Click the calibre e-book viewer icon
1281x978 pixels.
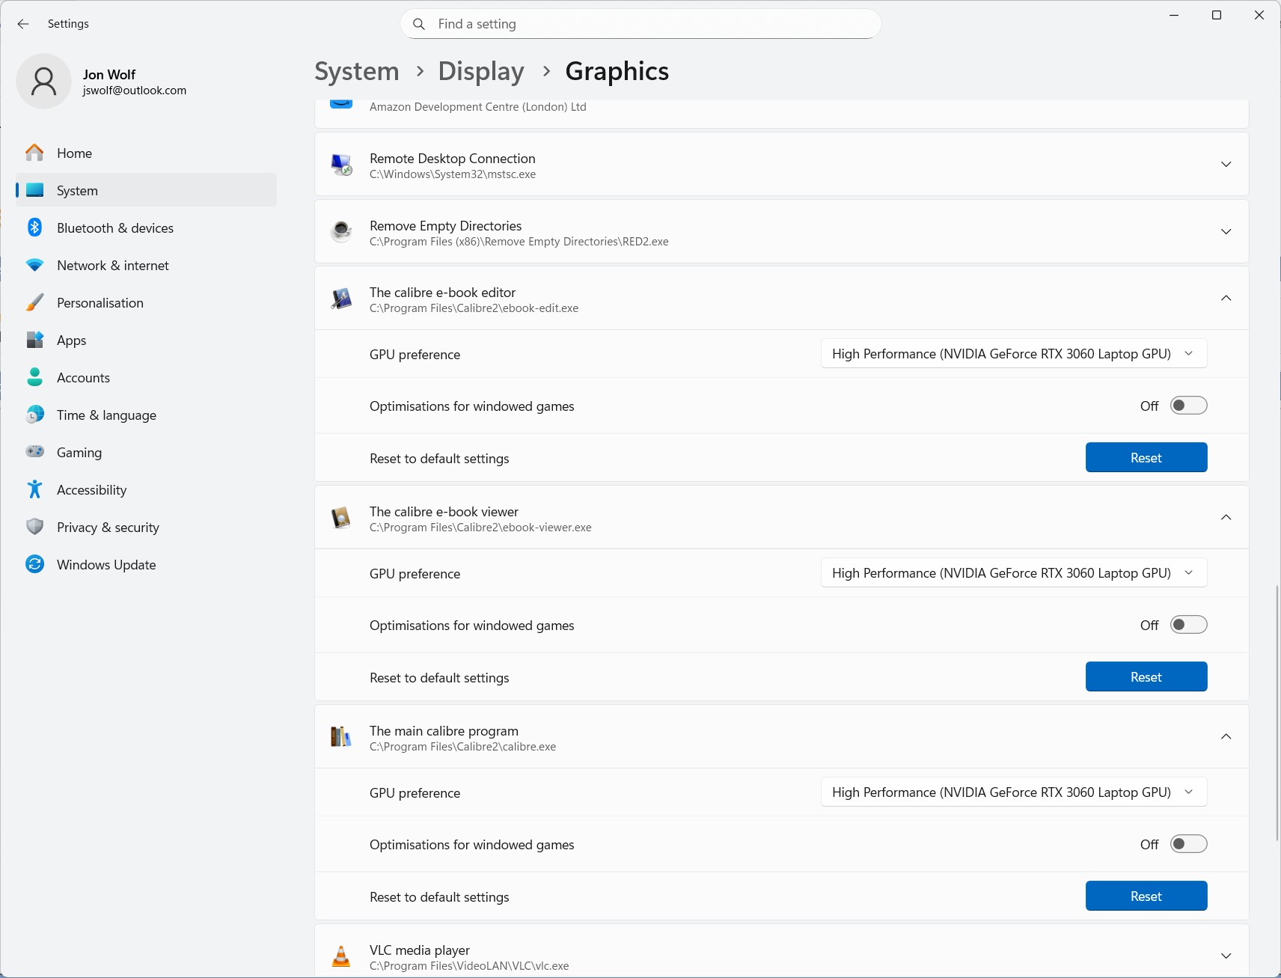(x=341, y=518)
